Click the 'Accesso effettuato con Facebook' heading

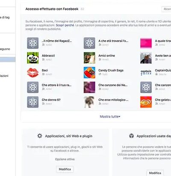(x=52, y=9)
